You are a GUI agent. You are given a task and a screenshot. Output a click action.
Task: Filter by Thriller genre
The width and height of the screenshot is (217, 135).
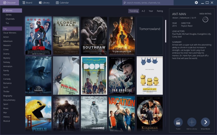point(6,92)
